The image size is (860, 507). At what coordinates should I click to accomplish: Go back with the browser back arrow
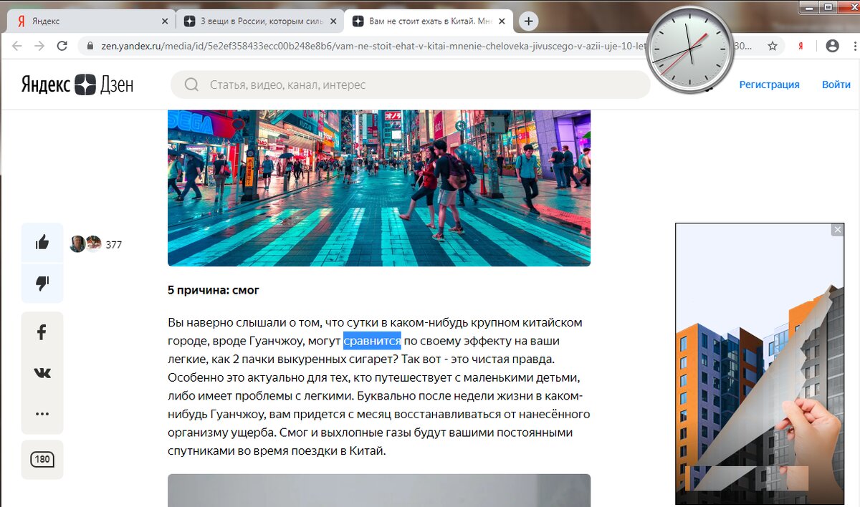pos(16,44)
